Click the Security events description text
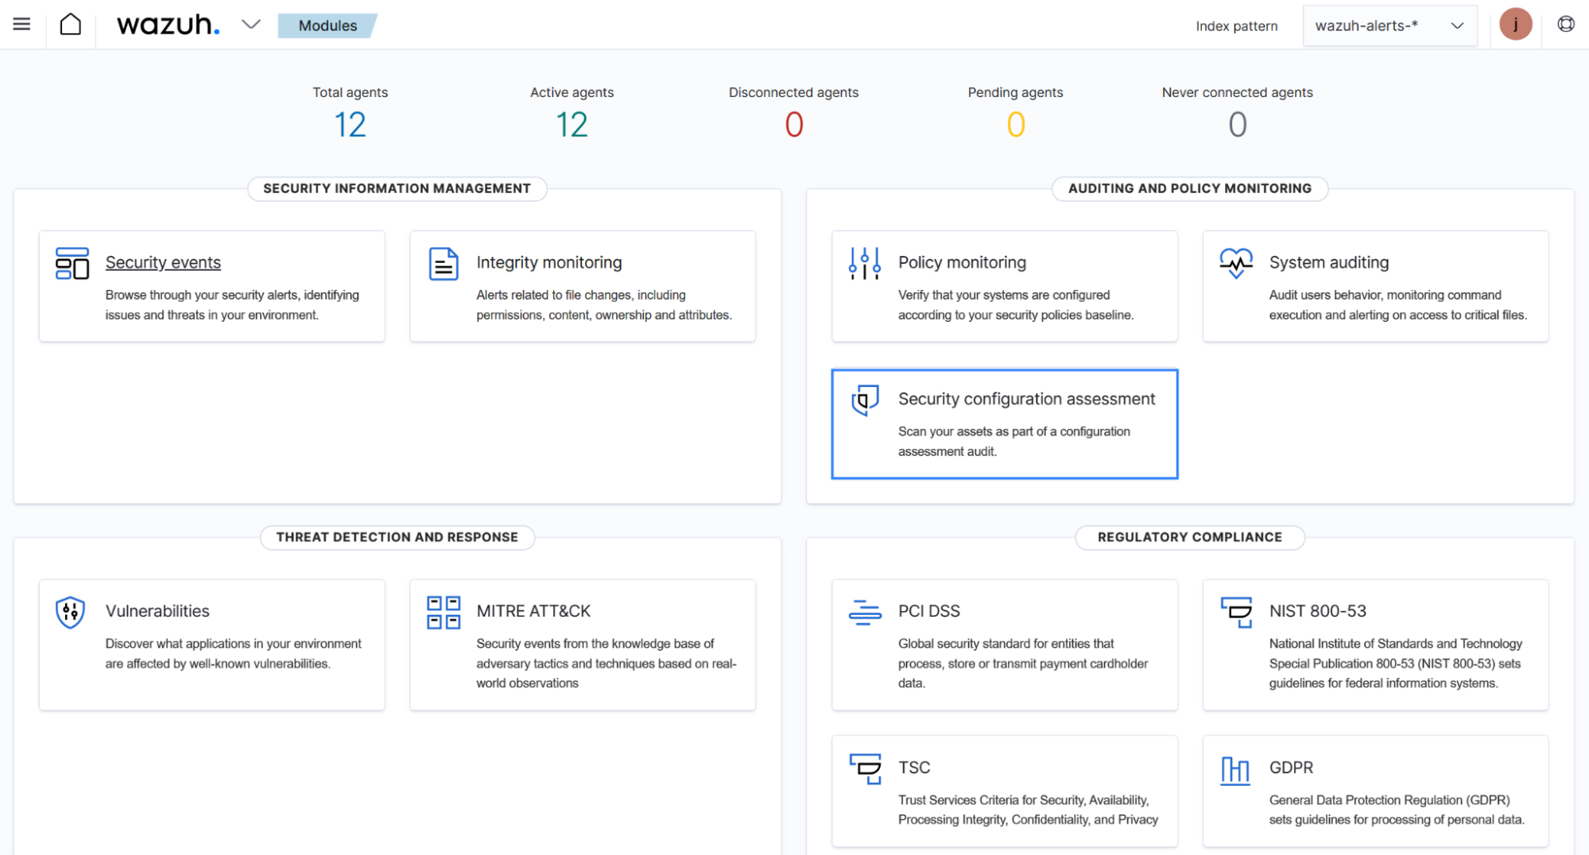Image resolution: width=1589 pixels, height=855 pixels. pyautogui.click(x=232, y=305)
